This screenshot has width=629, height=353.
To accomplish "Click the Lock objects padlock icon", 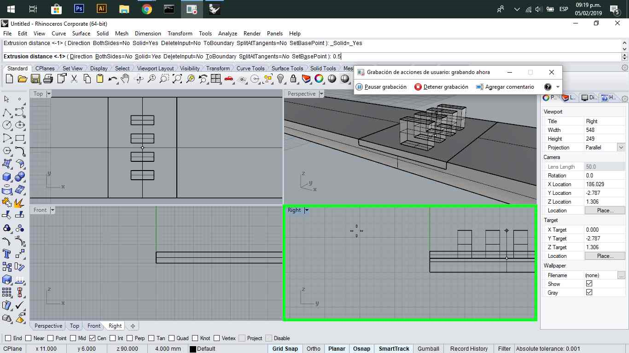I will [x=293, y=79].
